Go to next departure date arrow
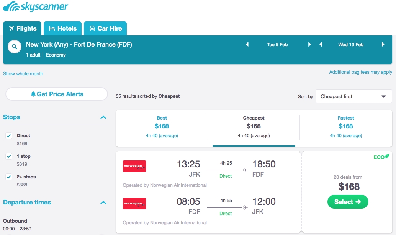 [x=309, y=45]
